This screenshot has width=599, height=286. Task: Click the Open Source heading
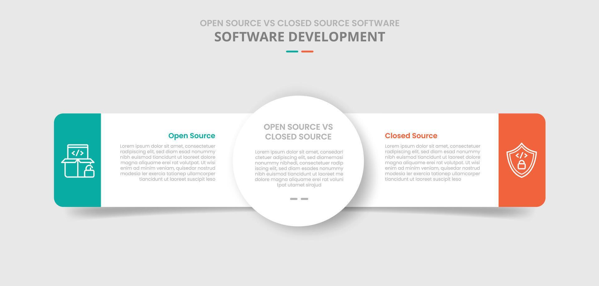192,136
